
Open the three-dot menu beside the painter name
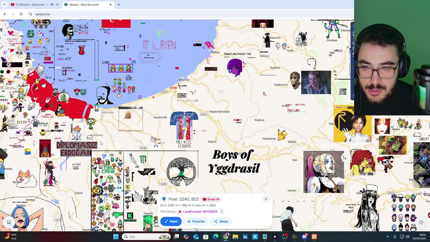(x=222, y=211)
